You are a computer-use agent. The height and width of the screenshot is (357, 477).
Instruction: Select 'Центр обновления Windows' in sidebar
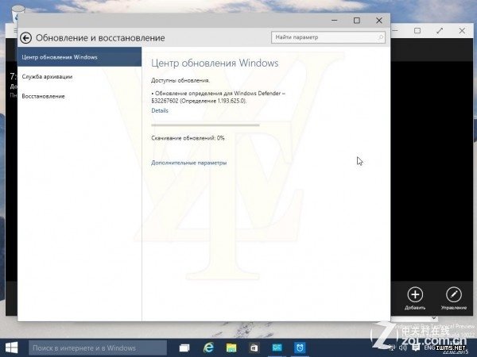point(79,57)
